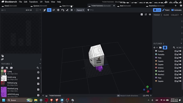Go to next status bar arrow
183x103 pixels.
point(151,95)
